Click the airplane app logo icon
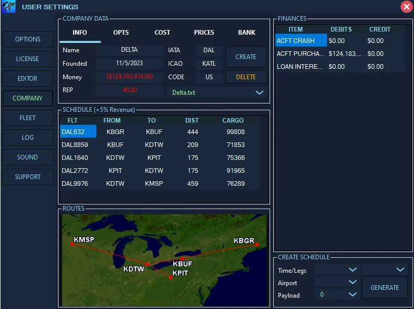This screenshot has height=309, width=414. 8,7
